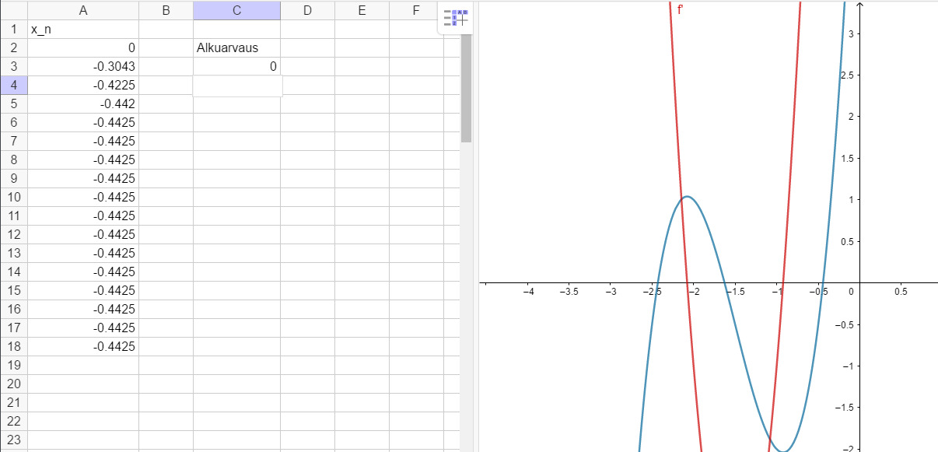938x452 pixels.
Task: Click empty cell A19
Action: pyautogui.click(x=83, y=366)
